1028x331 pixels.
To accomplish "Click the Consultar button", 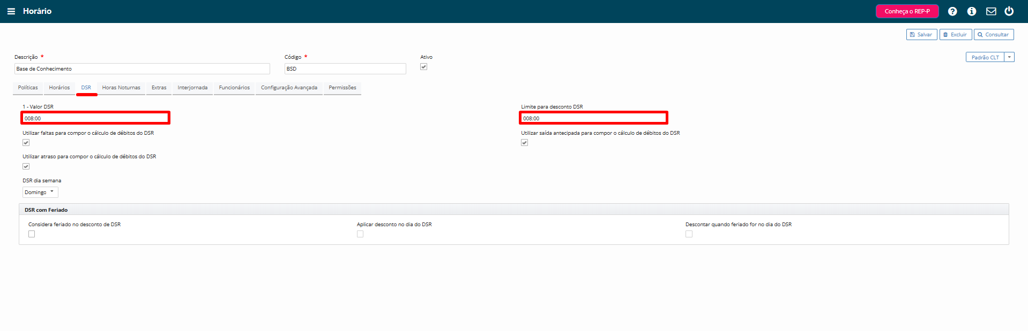I will click(994, 35).
